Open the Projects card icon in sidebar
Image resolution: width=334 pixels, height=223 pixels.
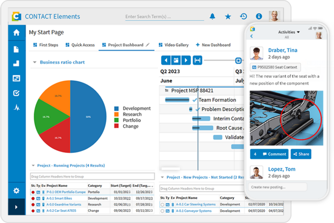coord(17,78)
